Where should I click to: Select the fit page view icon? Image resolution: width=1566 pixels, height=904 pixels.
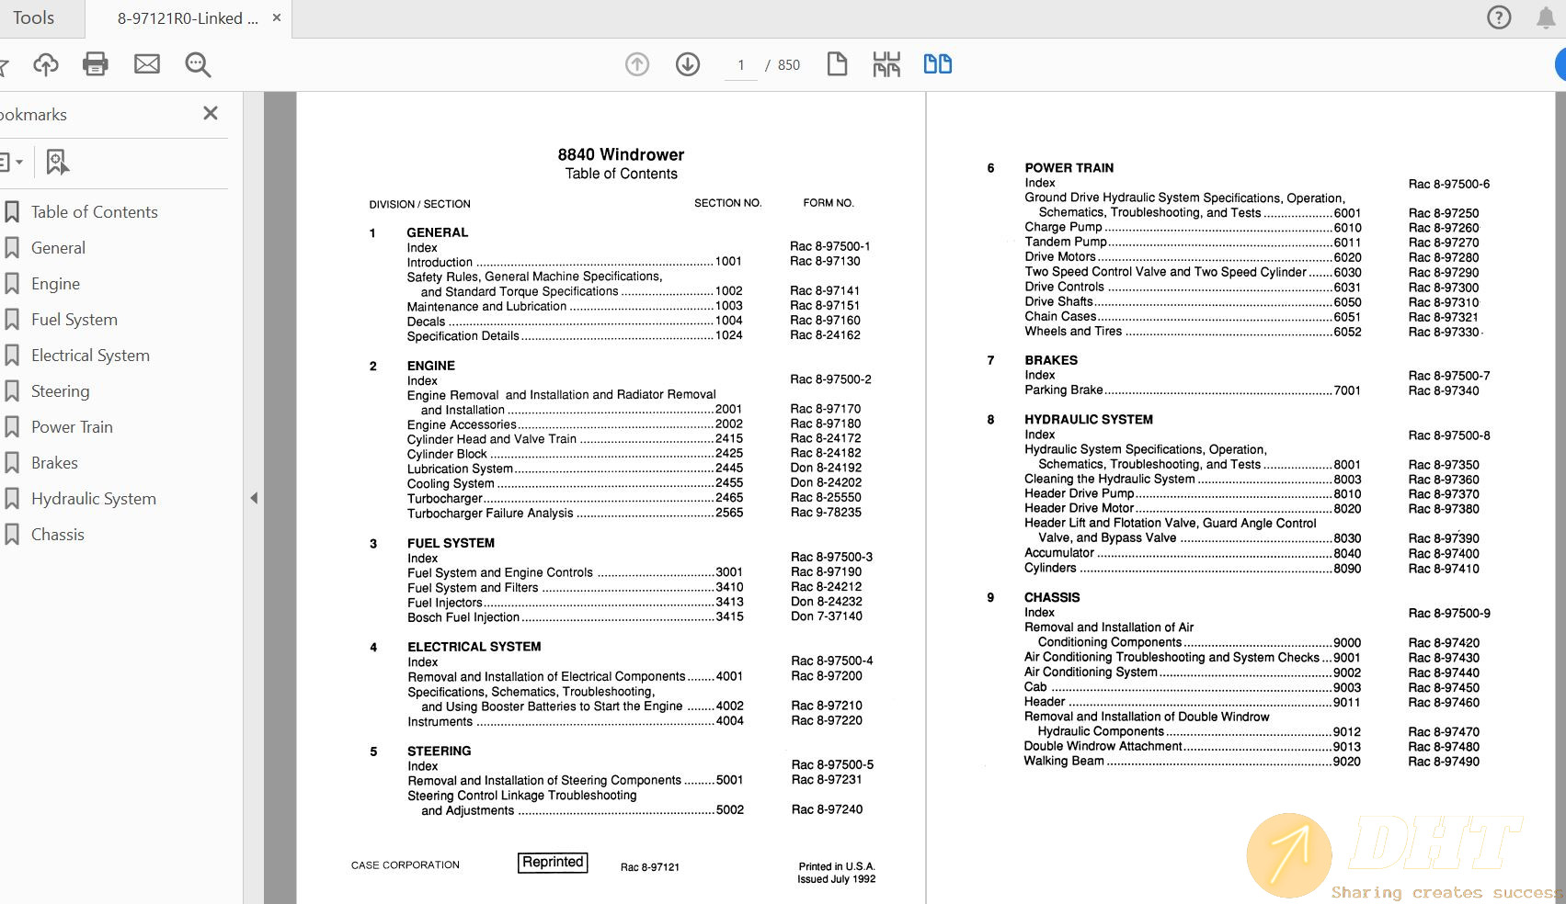click(837, 64)
